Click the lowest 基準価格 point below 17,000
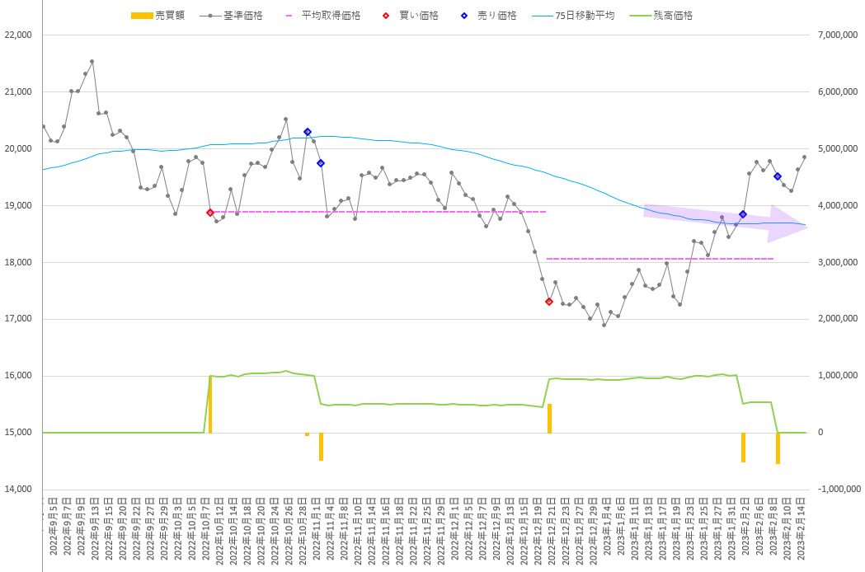 (x=604, y=325)
